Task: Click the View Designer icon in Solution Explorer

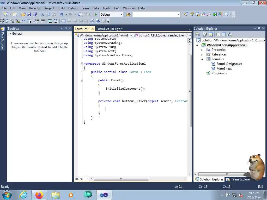Action: 224,35
